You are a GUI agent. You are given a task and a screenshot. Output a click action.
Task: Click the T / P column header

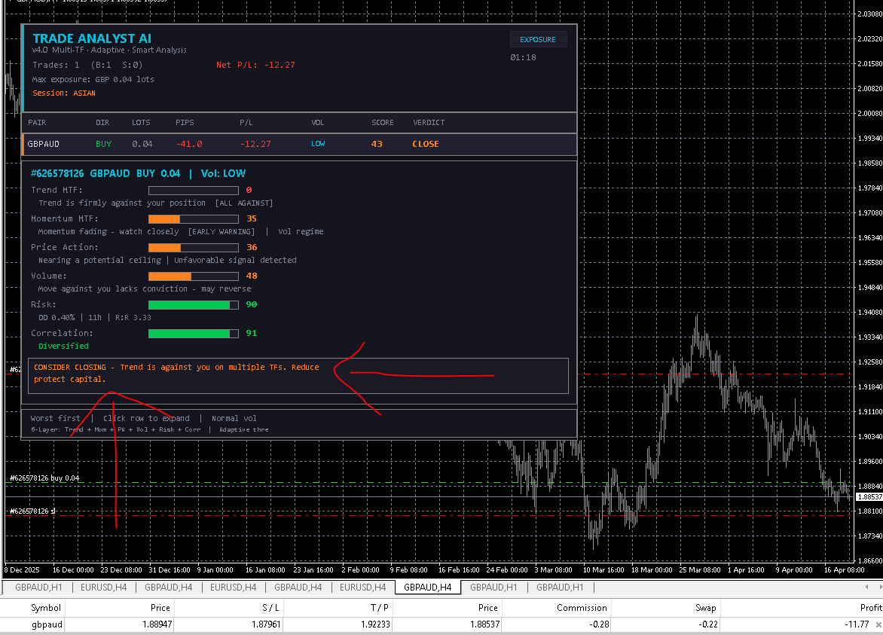(x=380, y=607)
